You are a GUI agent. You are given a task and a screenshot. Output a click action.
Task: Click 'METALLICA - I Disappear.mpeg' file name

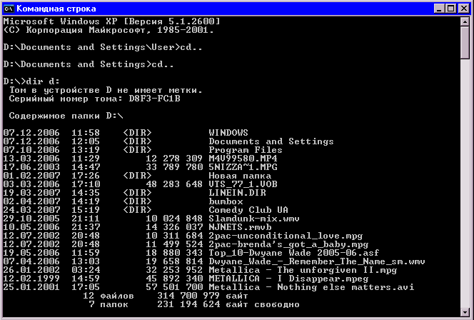(x=288, y=279)
